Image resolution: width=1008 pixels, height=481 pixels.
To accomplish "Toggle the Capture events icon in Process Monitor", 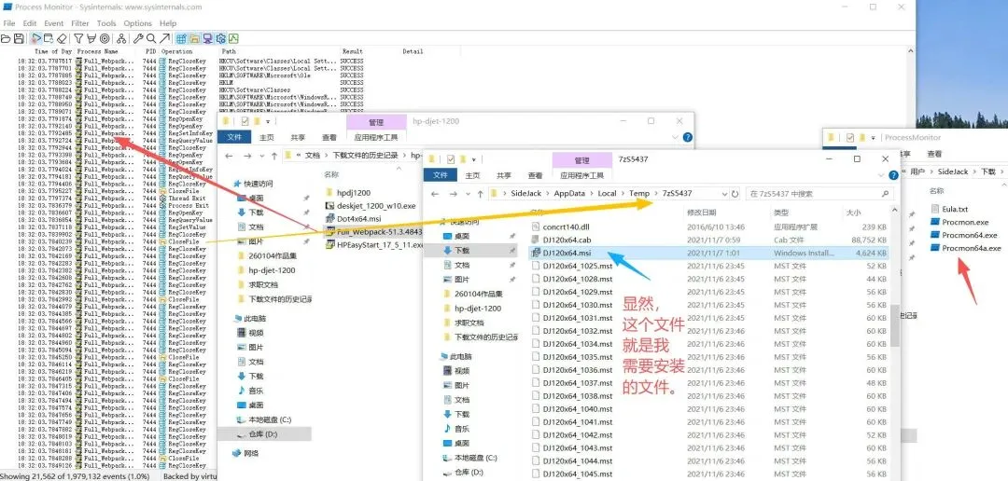I will (x=36, y=38).
